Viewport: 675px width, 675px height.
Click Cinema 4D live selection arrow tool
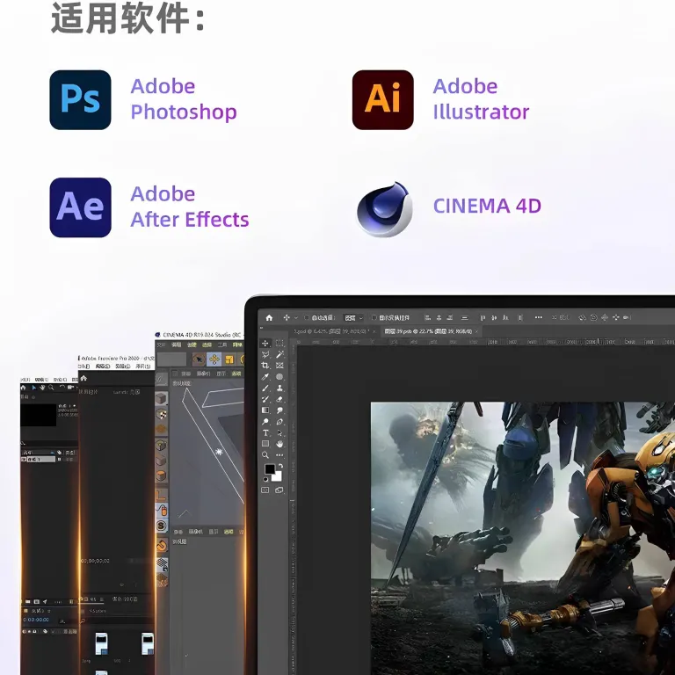(x=199, y=359)
